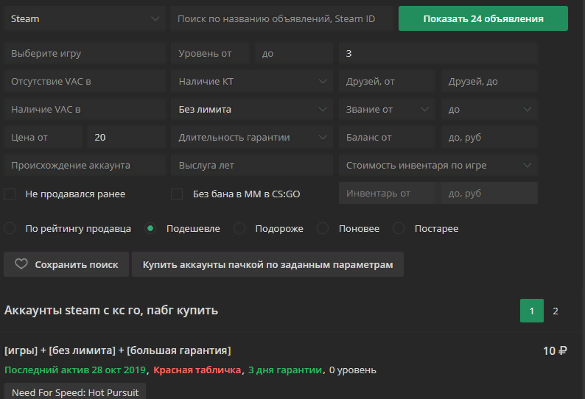Image resolution: width=585 pixels, height=399 pixels.
Task: Focus the Цена от field
Action: click(43, 137)
